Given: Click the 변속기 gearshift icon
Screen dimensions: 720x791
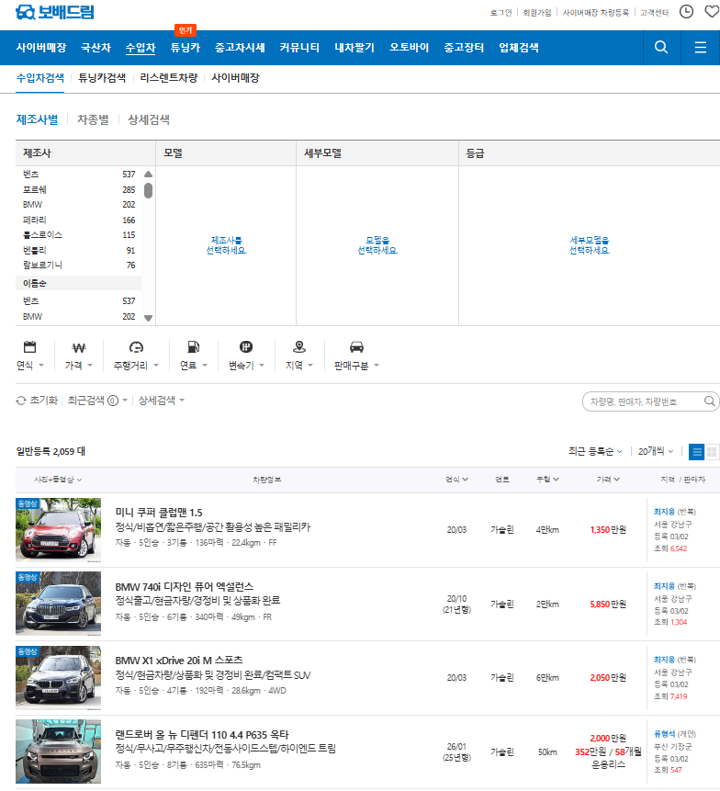Looking at the screenshot, I should click(246, 346).
